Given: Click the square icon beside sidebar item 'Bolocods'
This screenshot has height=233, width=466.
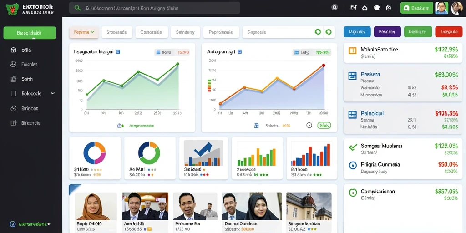Looking at the screenshot, I should tap(13, 93).
